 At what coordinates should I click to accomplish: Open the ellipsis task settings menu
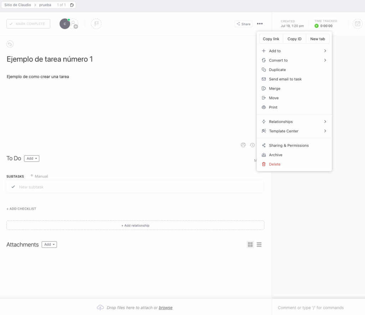pyautogui.click(x=260, y=24)
